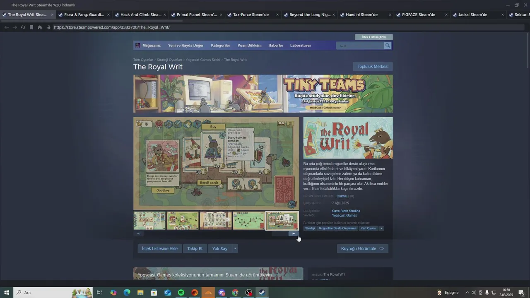The height and width of the screenshot is (298, 530).
Task: Open the Tiny Teams promotional banner
Action: tap(263, 94)
